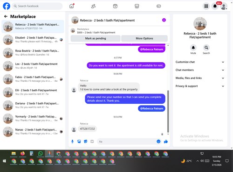Click the $800 listing info link
The height and width of the screenshot is (172, 233).
[x=96, y=33]
